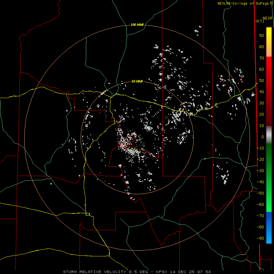Click the -20 scale label
The height and width of the screenshot is (274, 274).
click(x=260, y=159)
